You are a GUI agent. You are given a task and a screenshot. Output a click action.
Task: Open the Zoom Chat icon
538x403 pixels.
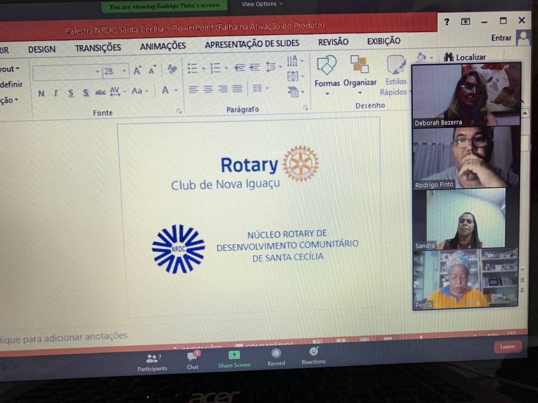192,357
